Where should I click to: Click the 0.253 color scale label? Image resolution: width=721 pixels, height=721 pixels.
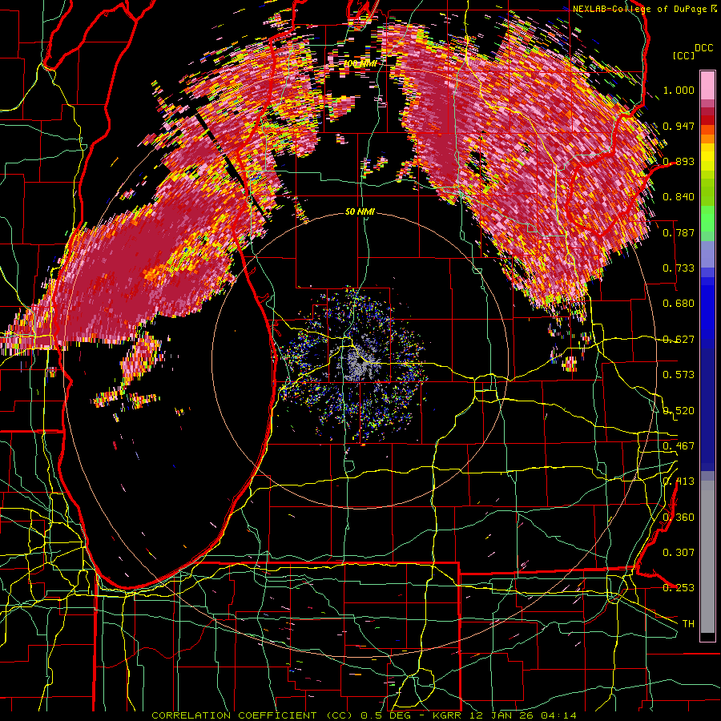tap(679, 588)
